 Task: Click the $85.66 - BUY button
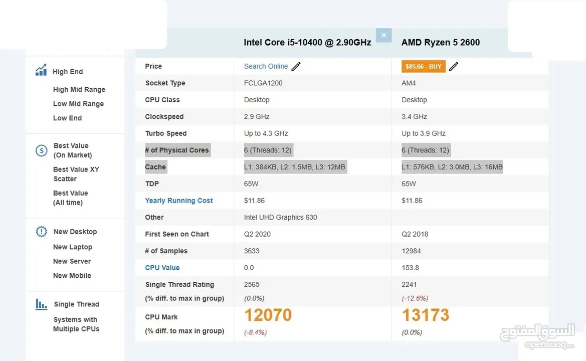coord(424,67)
